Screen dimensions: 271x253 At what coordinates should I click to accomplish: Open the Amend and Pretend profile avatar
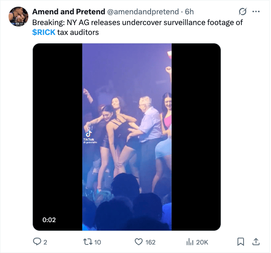click(x=18, y=16)
